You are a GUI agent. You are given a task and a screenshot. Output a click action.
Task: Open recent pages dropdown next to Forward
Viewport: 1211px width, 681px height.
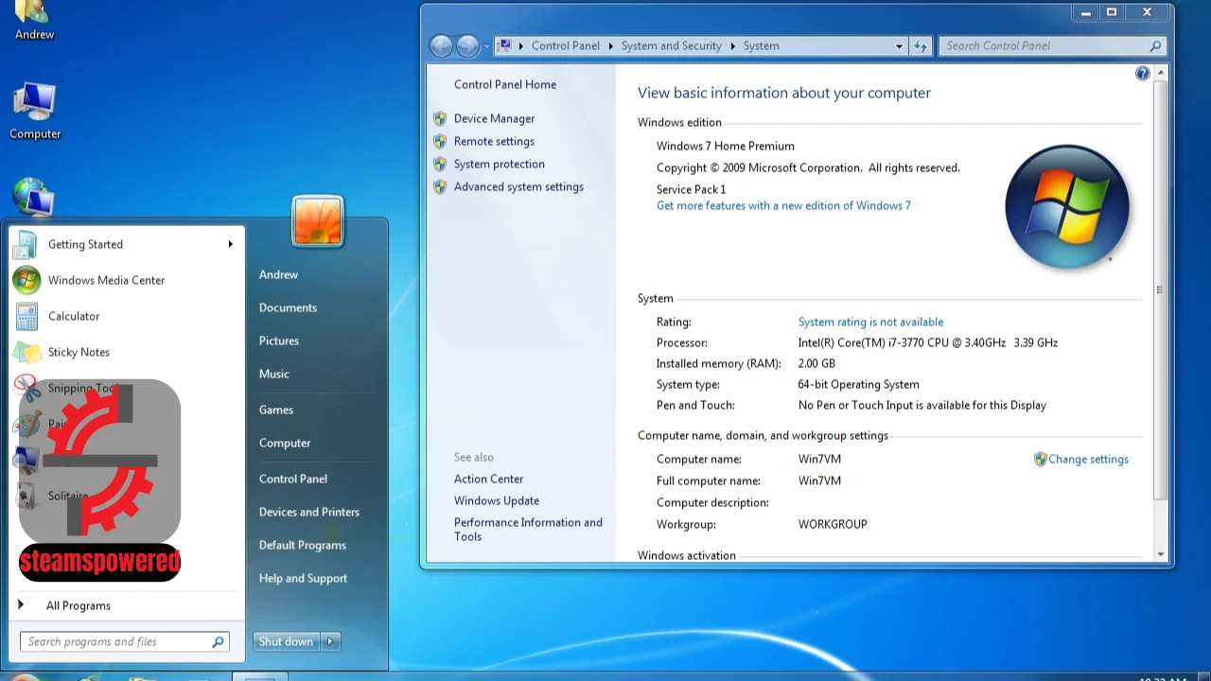(486, 45)
